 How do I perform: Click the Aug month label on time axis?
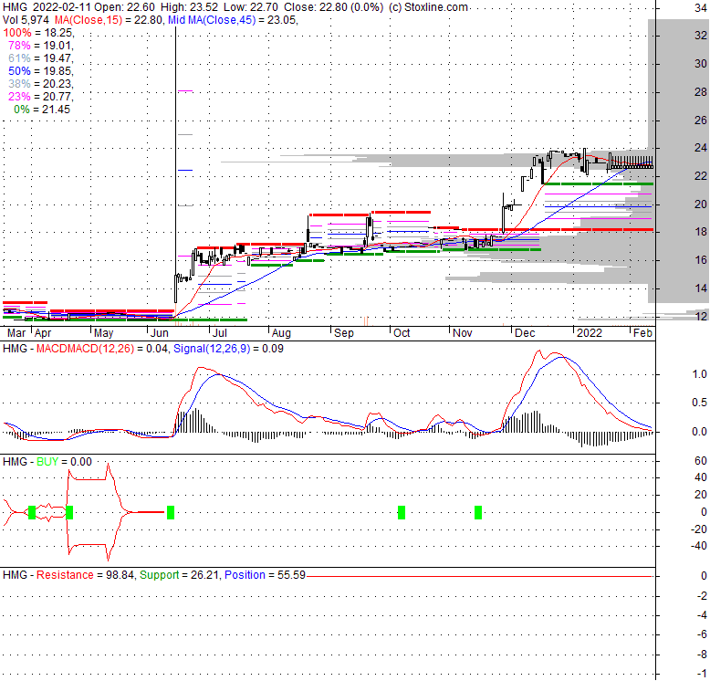(x=281, y=333)
